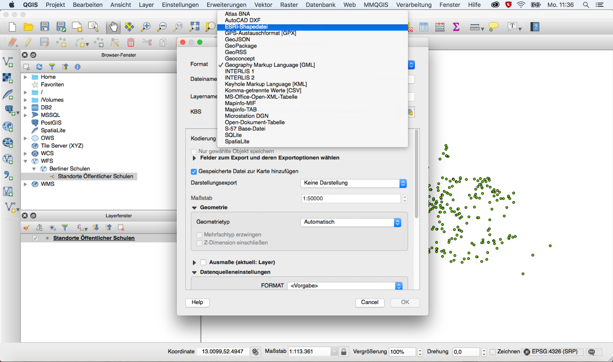613x362 pixels.
Task: Click the Zoom Out magnifier tool
Action: (x=162, y=27)
